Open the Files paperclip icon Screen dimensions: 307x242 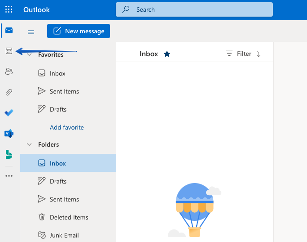(9, 92)
